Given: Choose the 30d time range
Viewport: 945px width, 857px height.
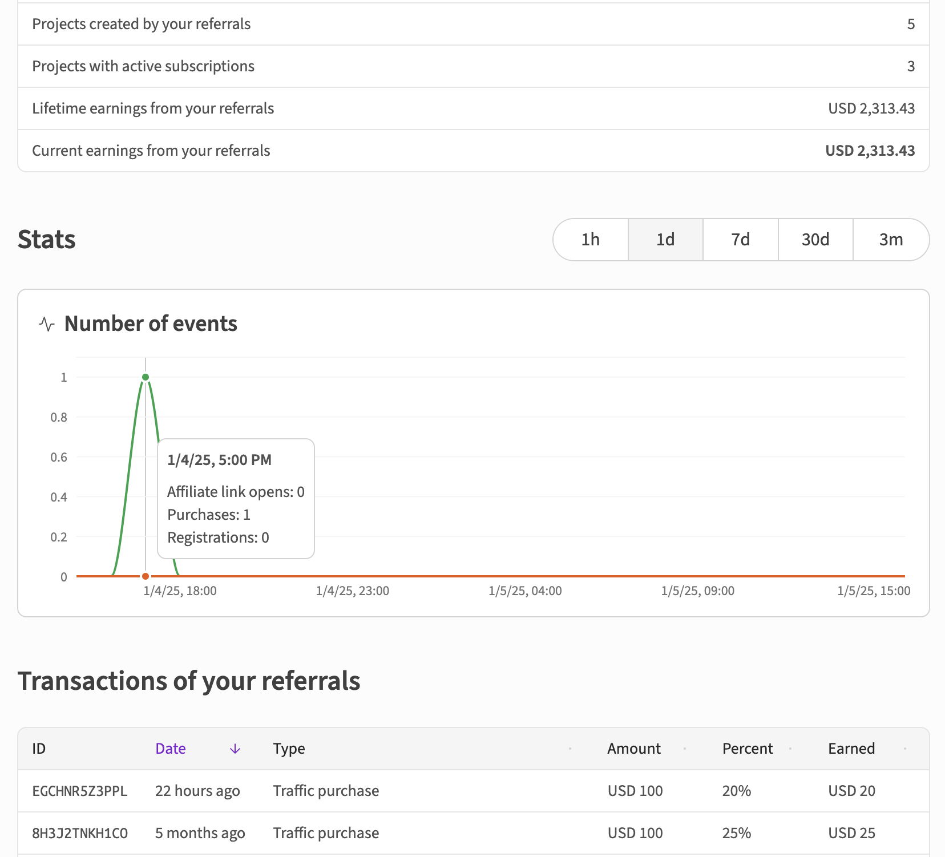Looking at the screenshot, I should click(815, 240).
